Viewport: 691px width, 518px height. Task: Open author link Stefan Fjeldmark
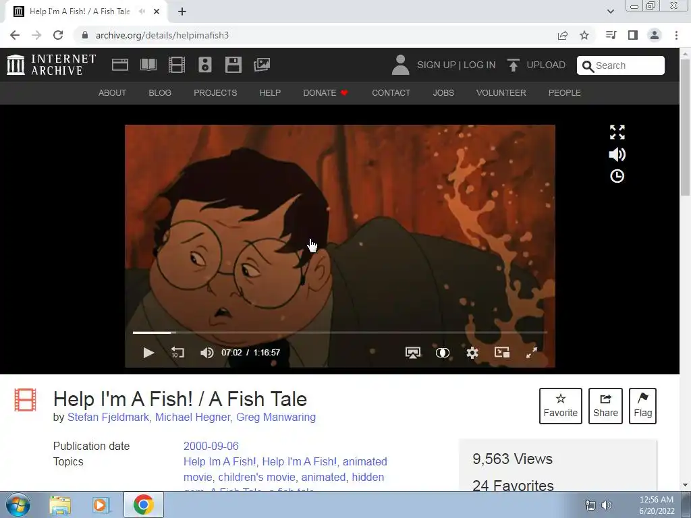tap(108, 417)
